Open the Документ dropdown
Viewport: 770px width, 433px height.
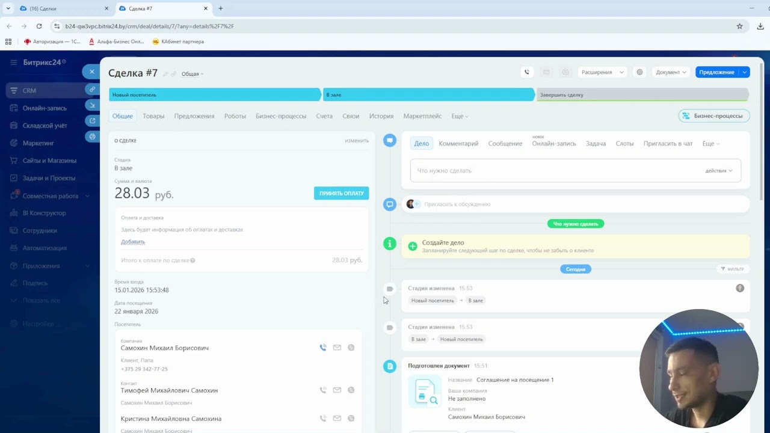pyautogui.click(x=671, y=72)
